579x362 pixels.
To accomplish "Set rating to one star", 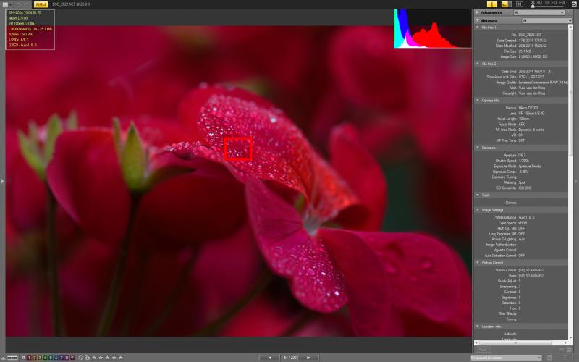I will coord(94,358).
